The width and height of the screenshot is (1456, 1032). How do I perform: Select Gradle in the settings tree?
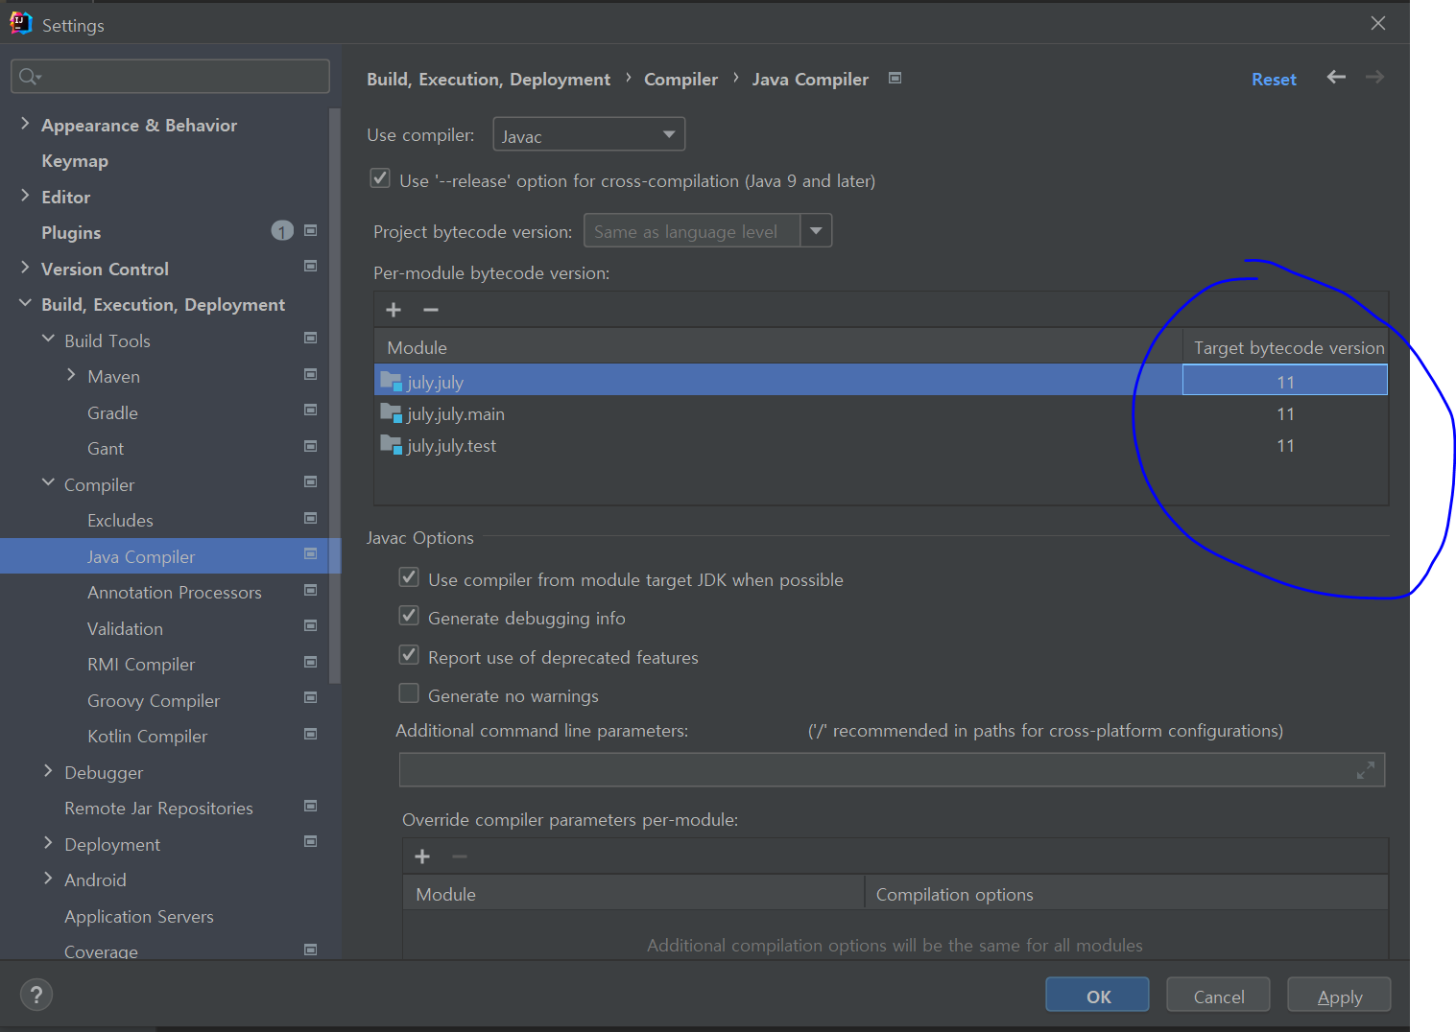(x=112, y=413)
